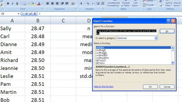Open the Sort & Filter menu
The width and height of the screenshot is (182, 102).
[x=169, y=4]
